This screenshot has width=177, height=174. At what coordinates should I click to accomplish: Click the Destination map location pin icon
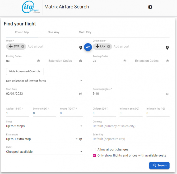(167, 48)
